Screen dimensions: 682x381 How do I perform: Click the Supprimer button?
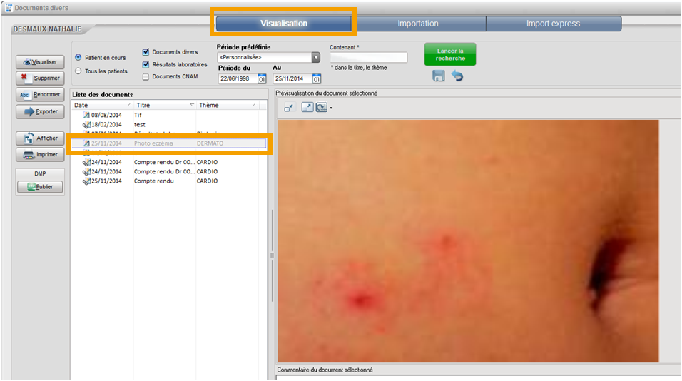point(40,78)
